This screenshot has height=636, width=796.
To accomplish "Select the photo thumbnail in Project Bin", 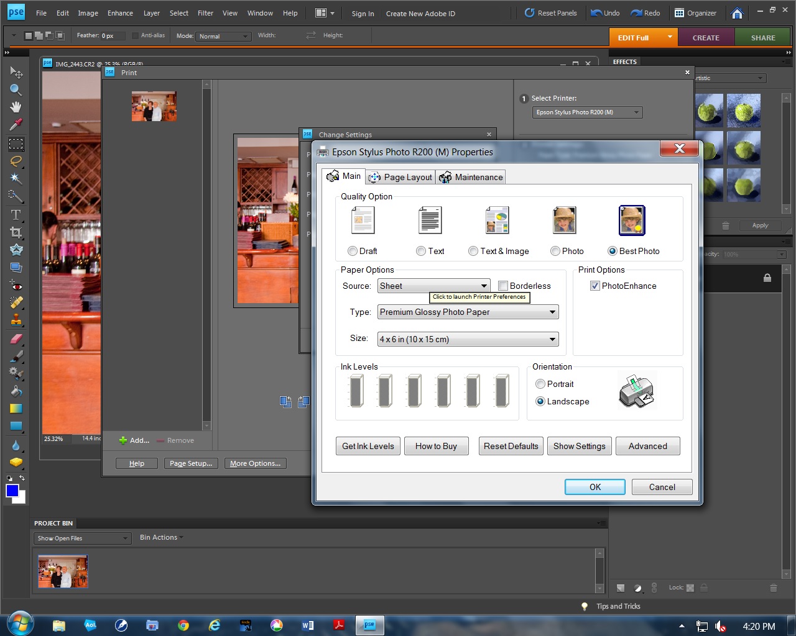I will (x=63, y=571).
